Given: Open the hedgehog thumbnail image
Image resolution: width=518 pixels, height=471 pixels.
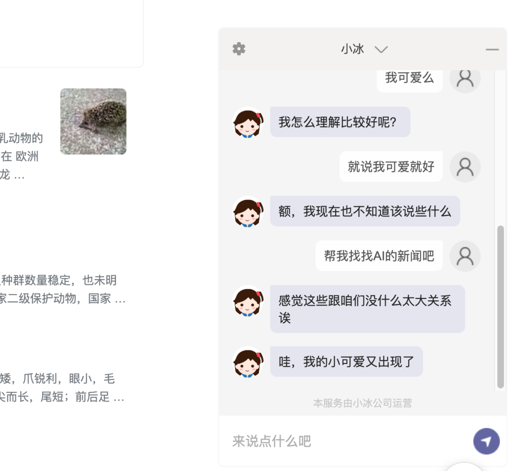Looking at the screenshot, I should pyautogui.click(x=93, y=121).
